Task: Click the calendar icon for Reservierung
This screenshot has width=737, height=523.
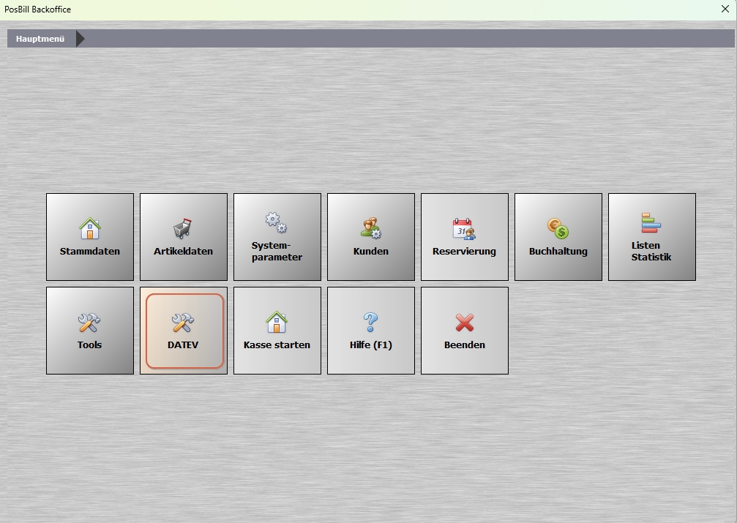Action: coord(464,229)
